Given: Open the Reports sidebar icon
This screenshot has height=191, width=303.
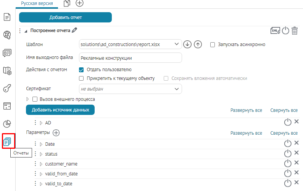Looking at the screenshot, I should 7,142.
